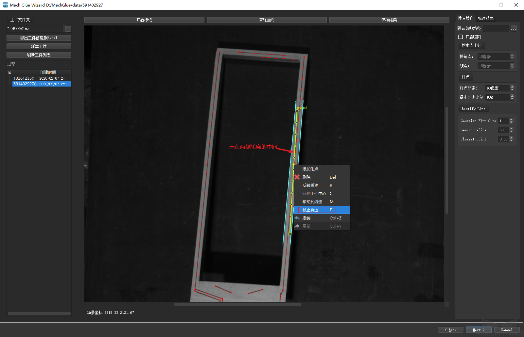Select 反转线迹 menu entry
The image size is (524, 337).
pyautogui.click(x=322, y=185)
